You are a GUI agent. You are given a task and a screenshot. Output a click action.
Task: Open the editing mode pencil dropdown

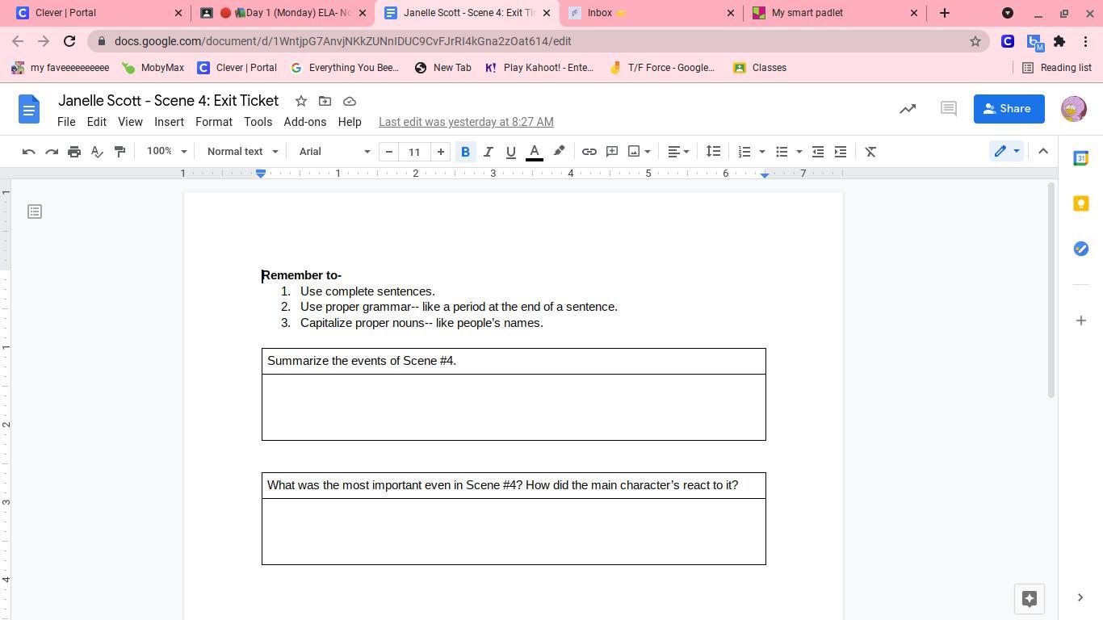1006,152
